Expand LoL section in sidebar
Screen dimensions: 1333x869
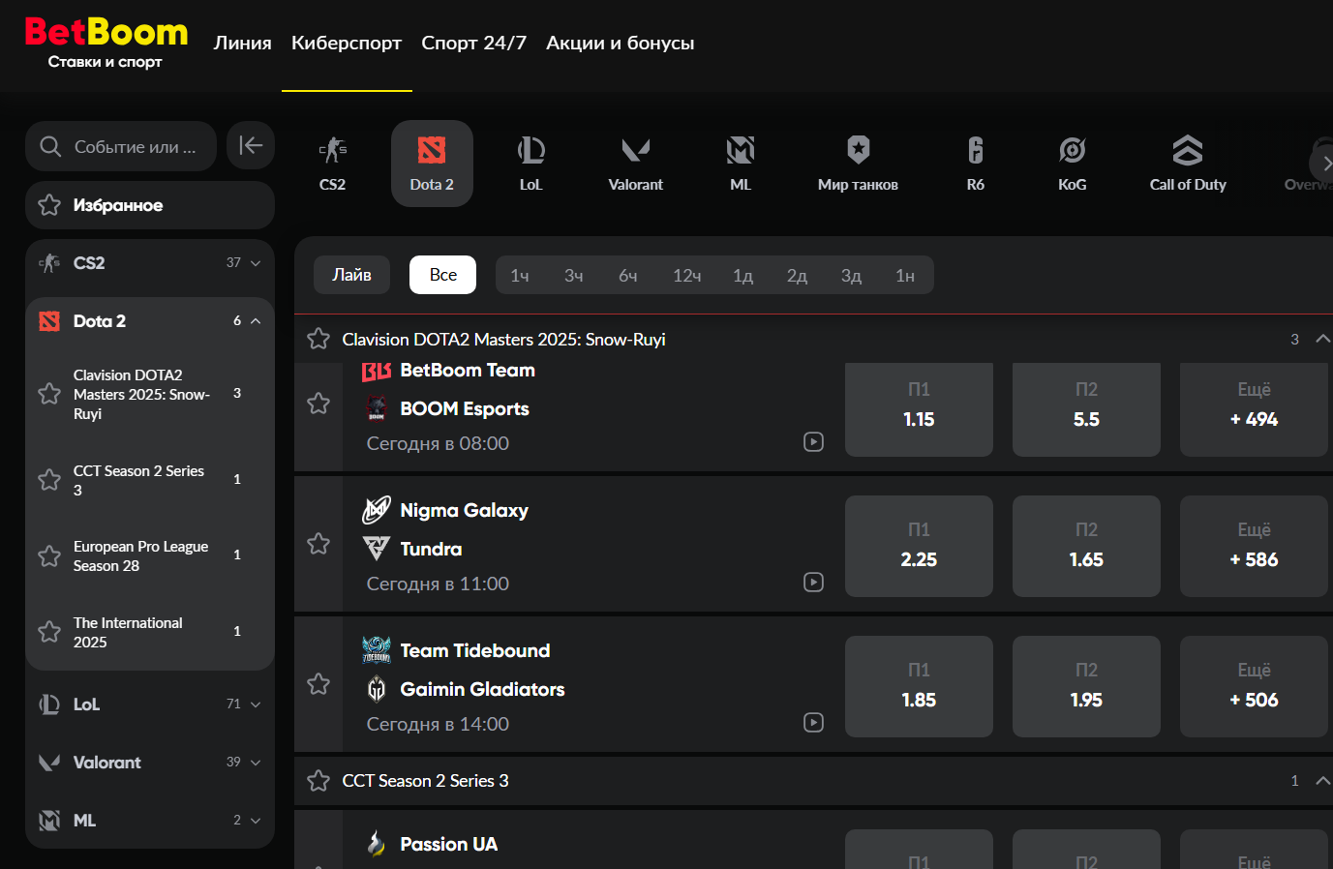256,704
